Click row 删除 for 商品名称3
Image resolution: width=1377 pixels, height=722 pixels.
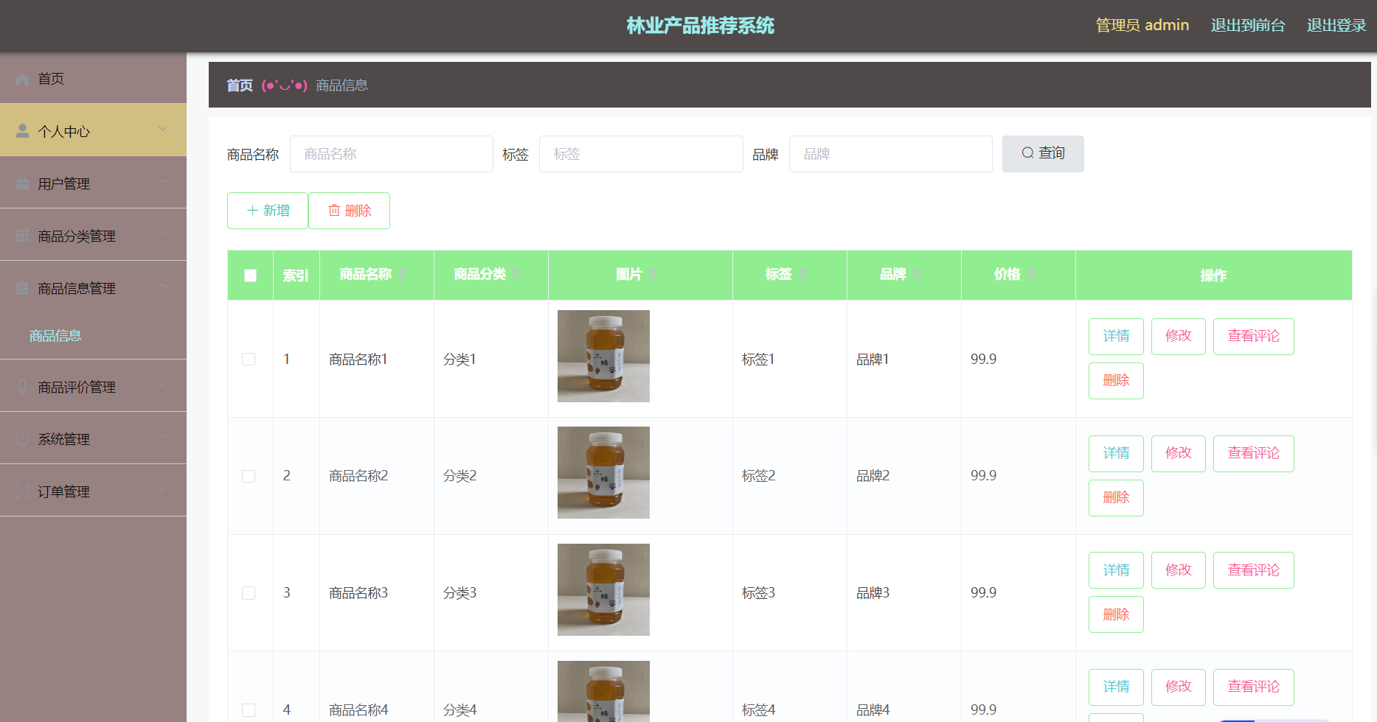click(1116, 614)
